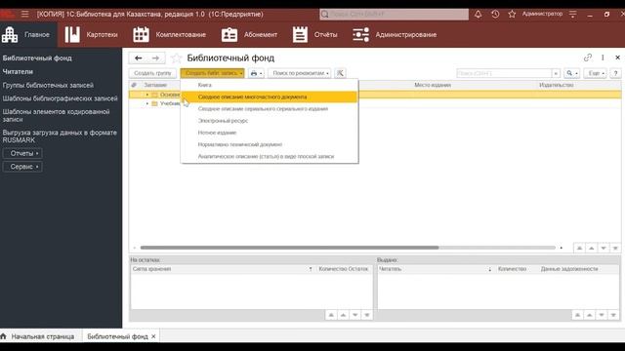625x351 pixels.
Task: Toggle the Создать библ. запись dropdown
Action: point(213,73)
